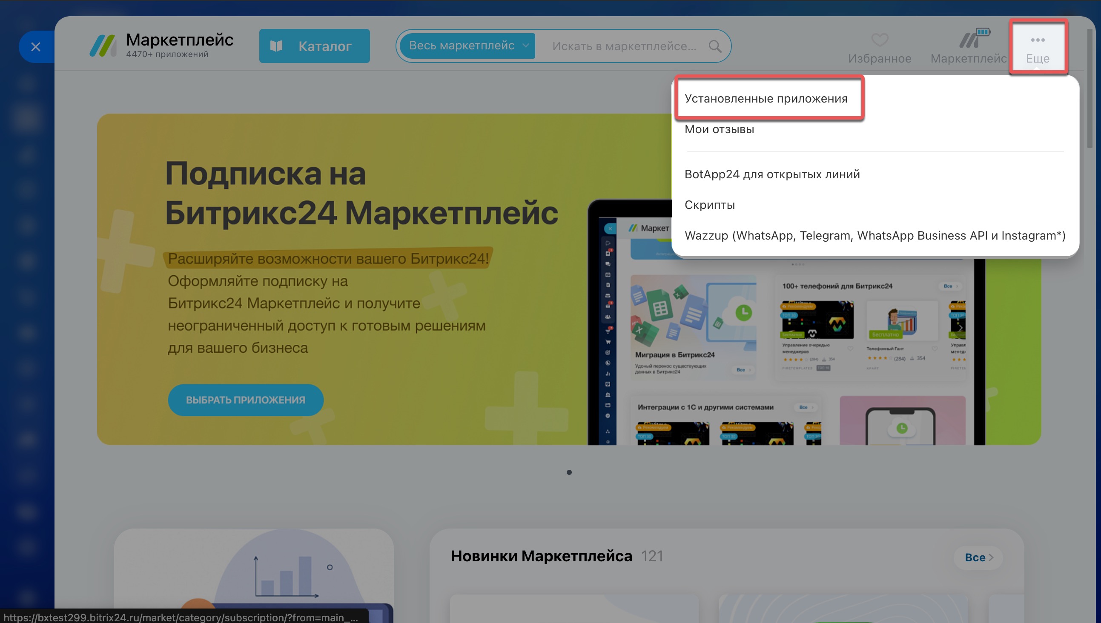
Task: Select Мои отзывы menu item
Action: click(719, 129)
